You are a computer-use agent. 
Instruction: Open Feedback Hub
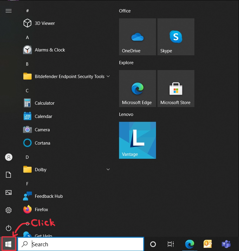point(43,196)
